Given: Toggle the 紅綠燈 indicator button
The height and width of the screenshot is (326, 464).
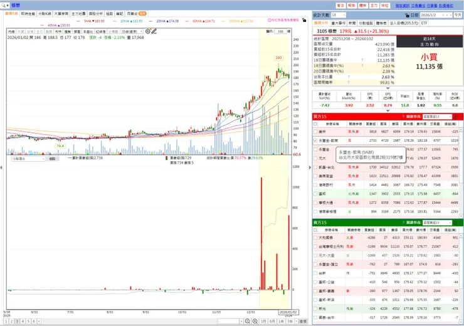Looking at the screenshot, I should click(x=100, y=31).
